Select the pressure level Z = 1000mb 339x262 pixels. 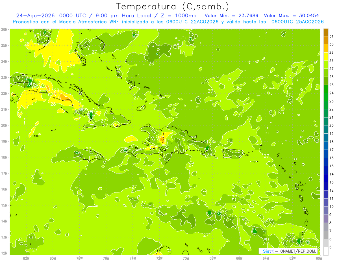178,16
